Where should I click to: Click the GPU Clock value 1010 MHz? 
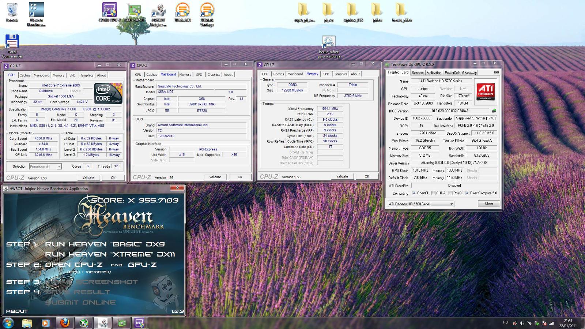[420, 170]
